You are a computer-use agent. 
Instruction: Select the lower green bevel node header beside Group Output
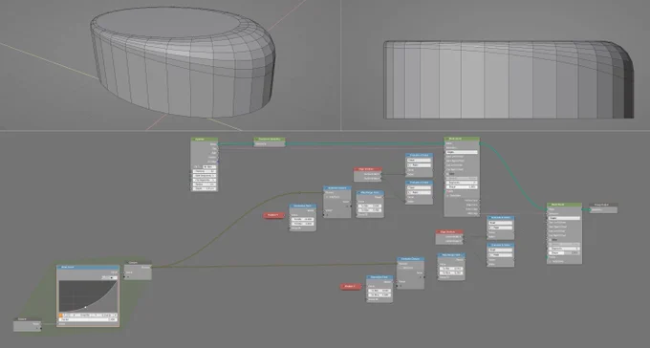coord(564,205)
